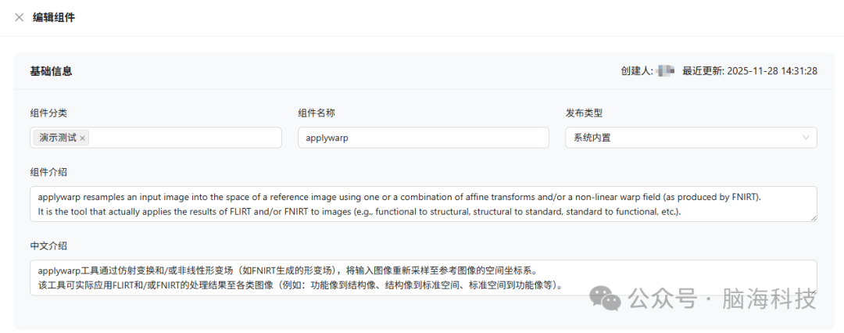Click the 基础信息 section heading

coord(51,71)
